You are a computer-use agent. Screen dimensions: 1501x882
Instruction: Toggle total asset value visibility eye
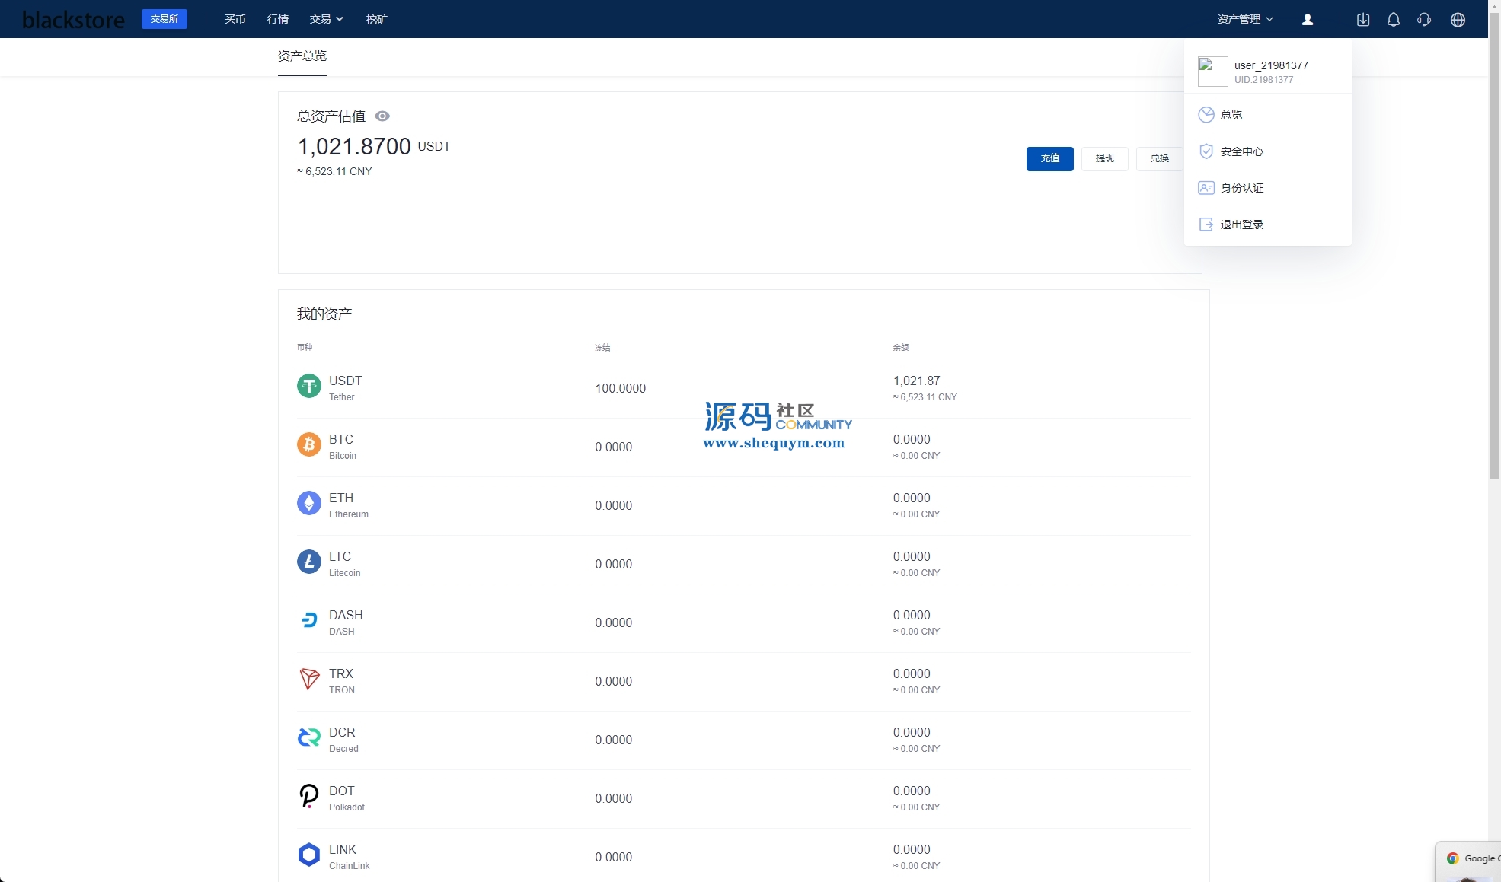382,116
